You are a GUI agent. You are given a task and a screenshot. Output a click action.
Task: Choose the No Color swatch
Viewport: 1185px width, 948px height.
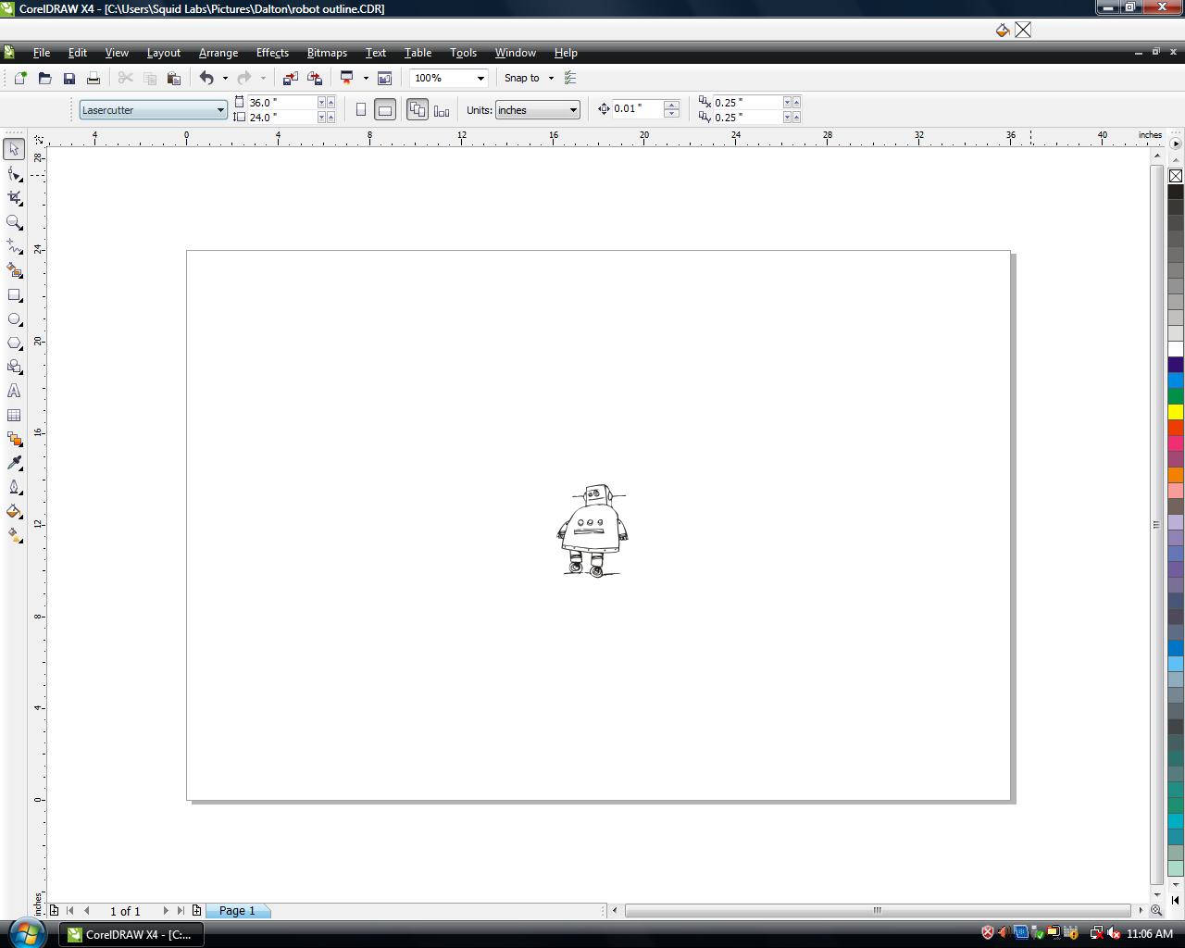pyautogui.click(x=1176, y=176)
